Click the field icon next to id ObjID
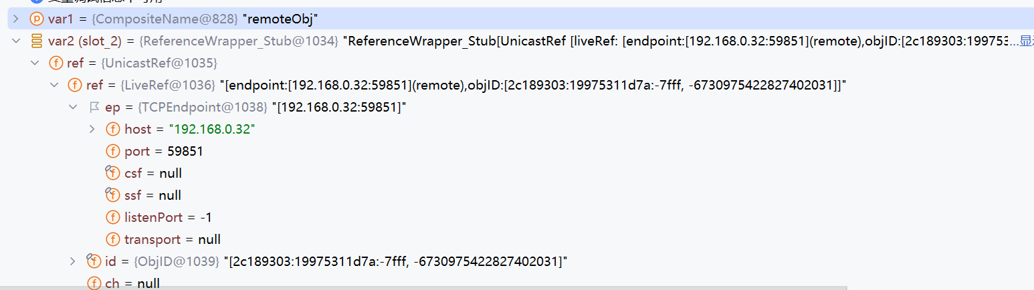1034x290 pixels. click(x=94, y=261)
